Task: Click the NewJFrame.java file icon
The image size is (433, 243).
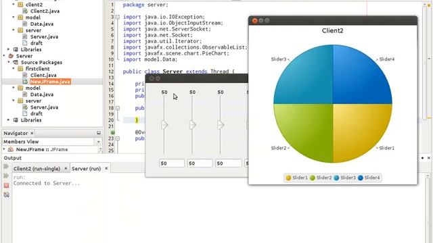Action: coord(25,82)
